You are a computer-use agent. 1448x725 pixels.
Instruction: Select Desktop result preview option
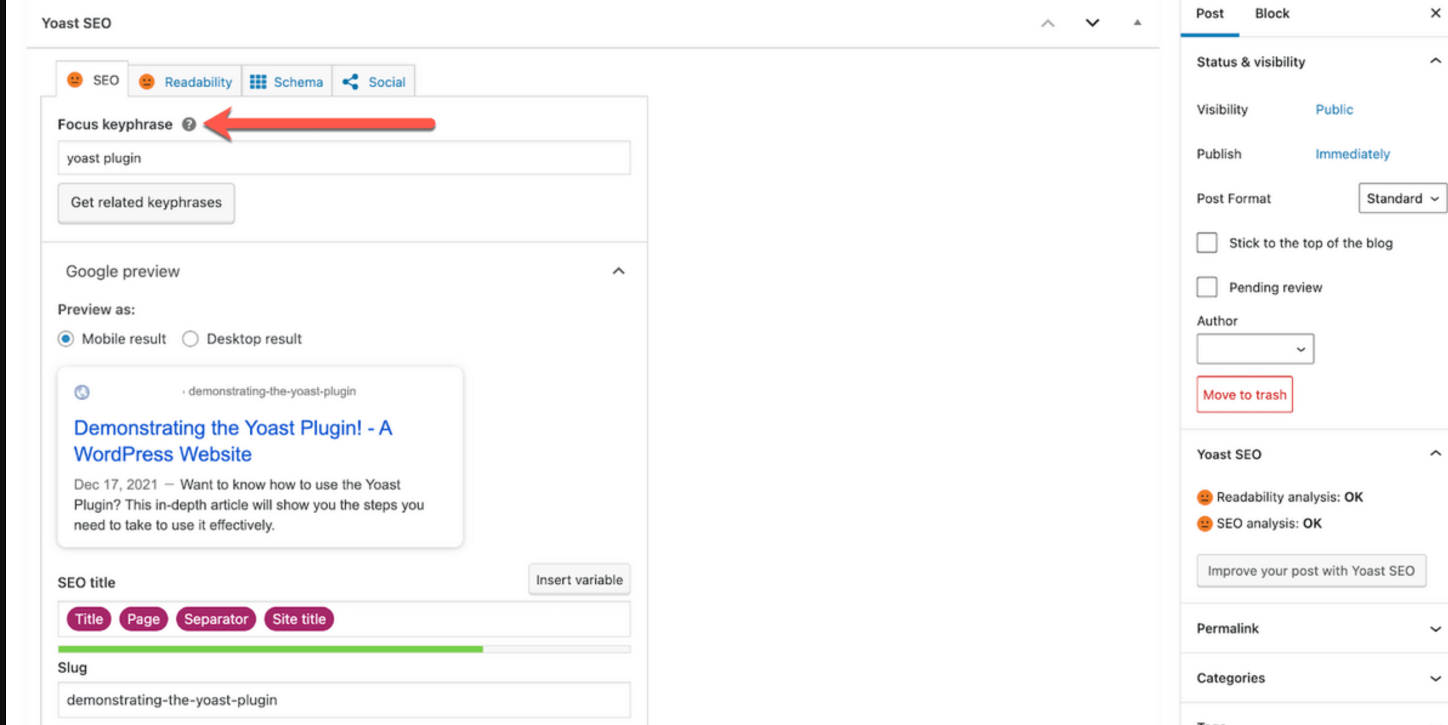coord(190,339)
